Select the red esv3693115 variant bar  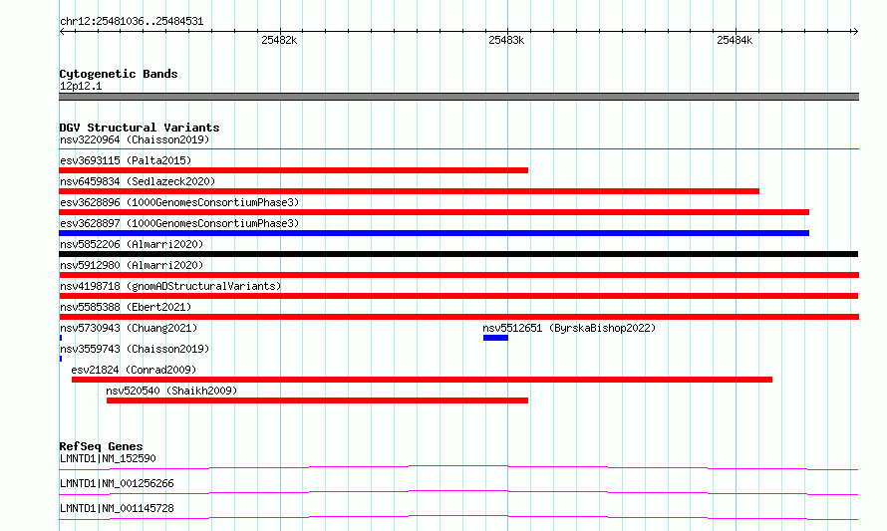point(294,170)
